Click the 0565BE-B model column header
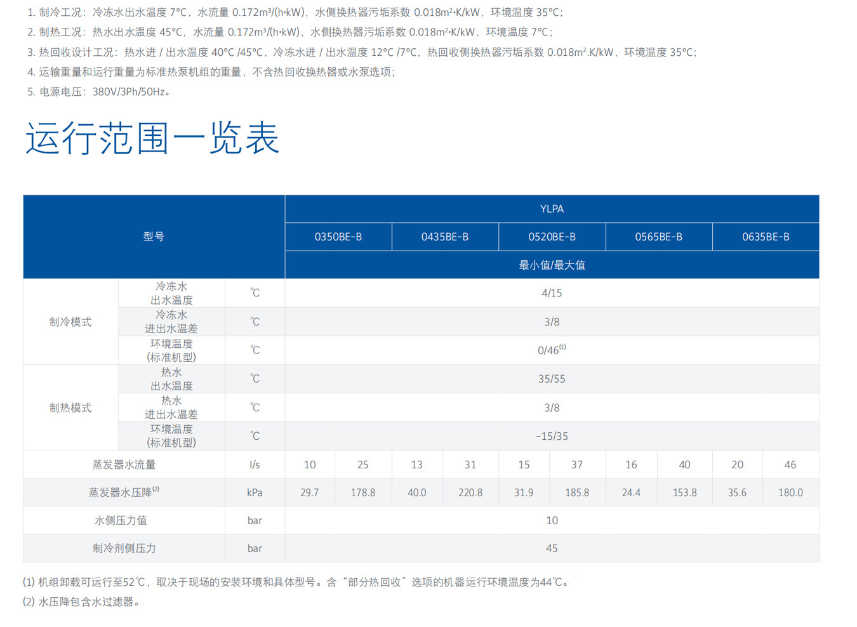Viewport: 857px width, 627px height. point(658,237)
